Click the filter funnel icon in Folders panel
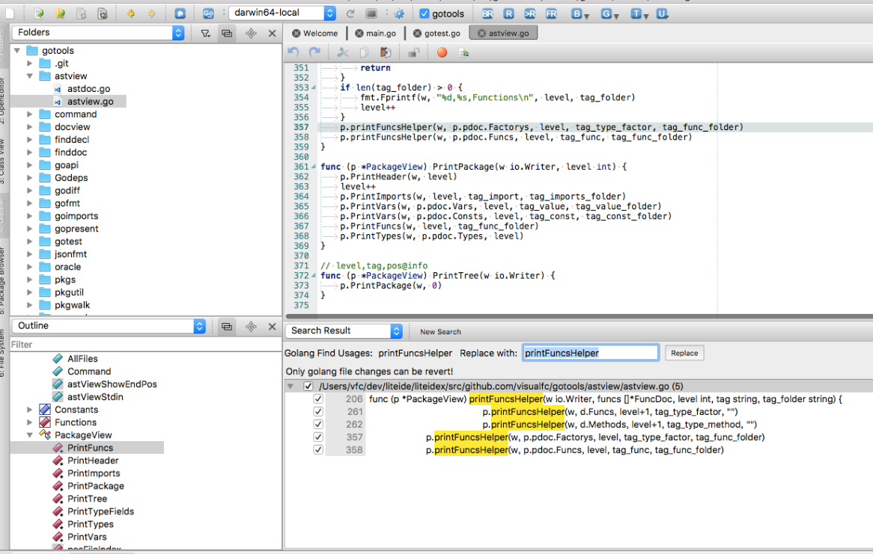 pyautogui.click(x=205, y=34)
